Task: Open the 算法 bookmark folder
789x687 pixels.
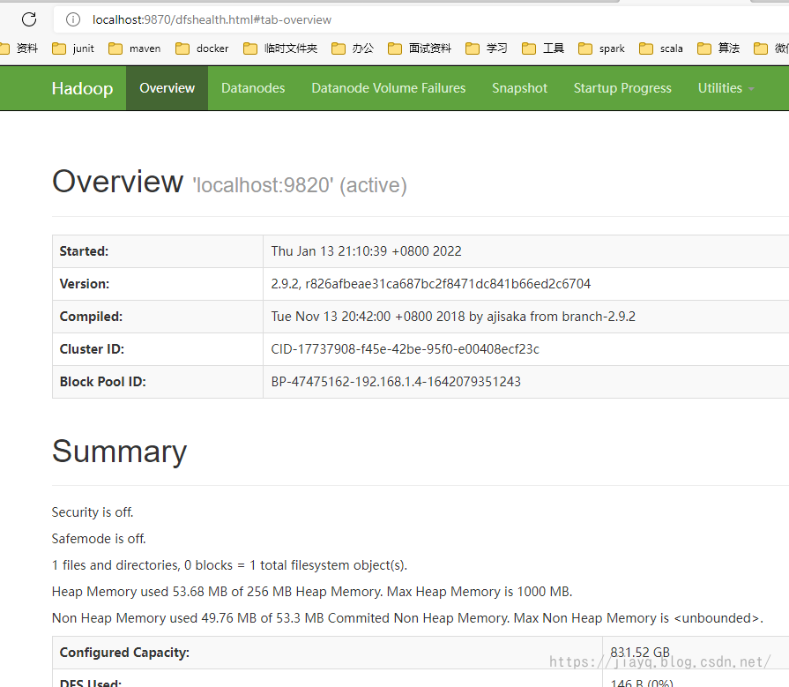Action: click(718, 49)
